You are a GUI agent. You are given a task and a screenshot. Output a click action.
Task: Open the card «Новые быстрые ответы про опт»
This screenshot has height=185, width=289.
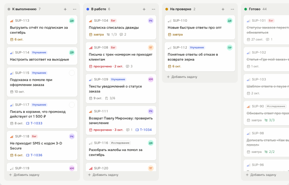click(200, 27)
